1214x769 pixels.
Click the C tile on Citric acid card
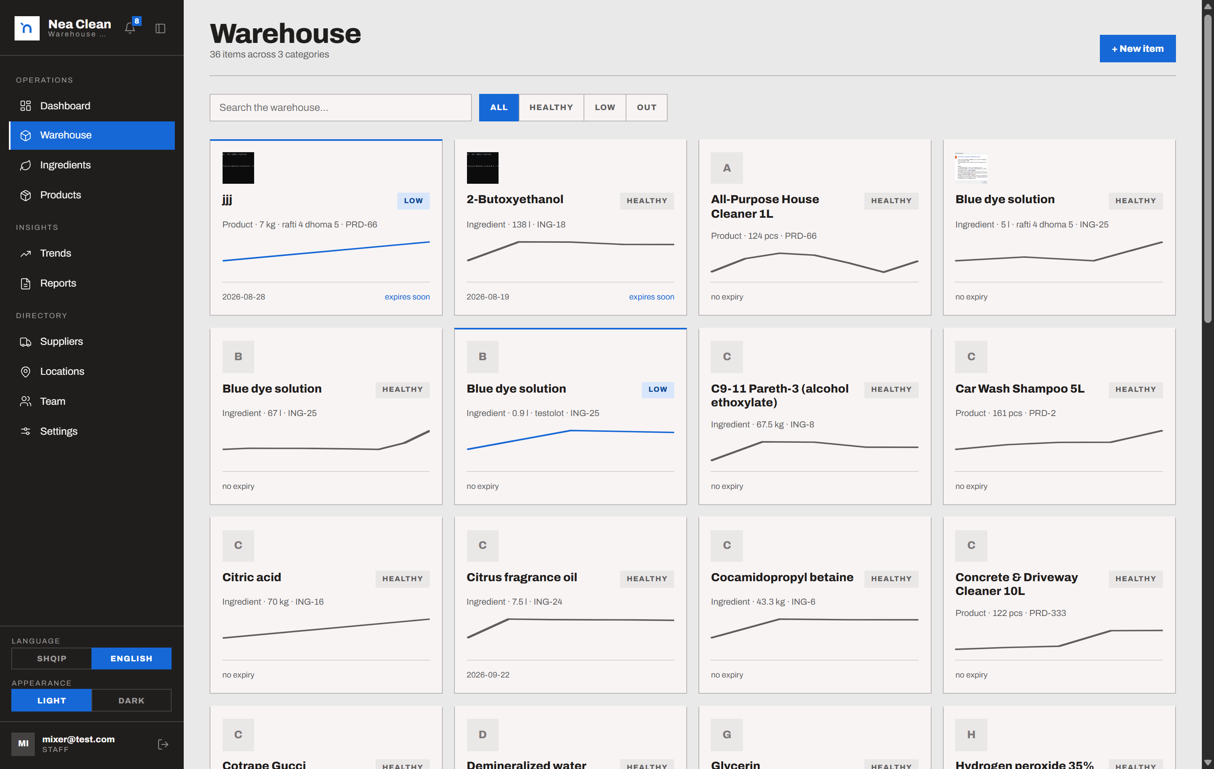pyautogui.click(x=238, y=545)
